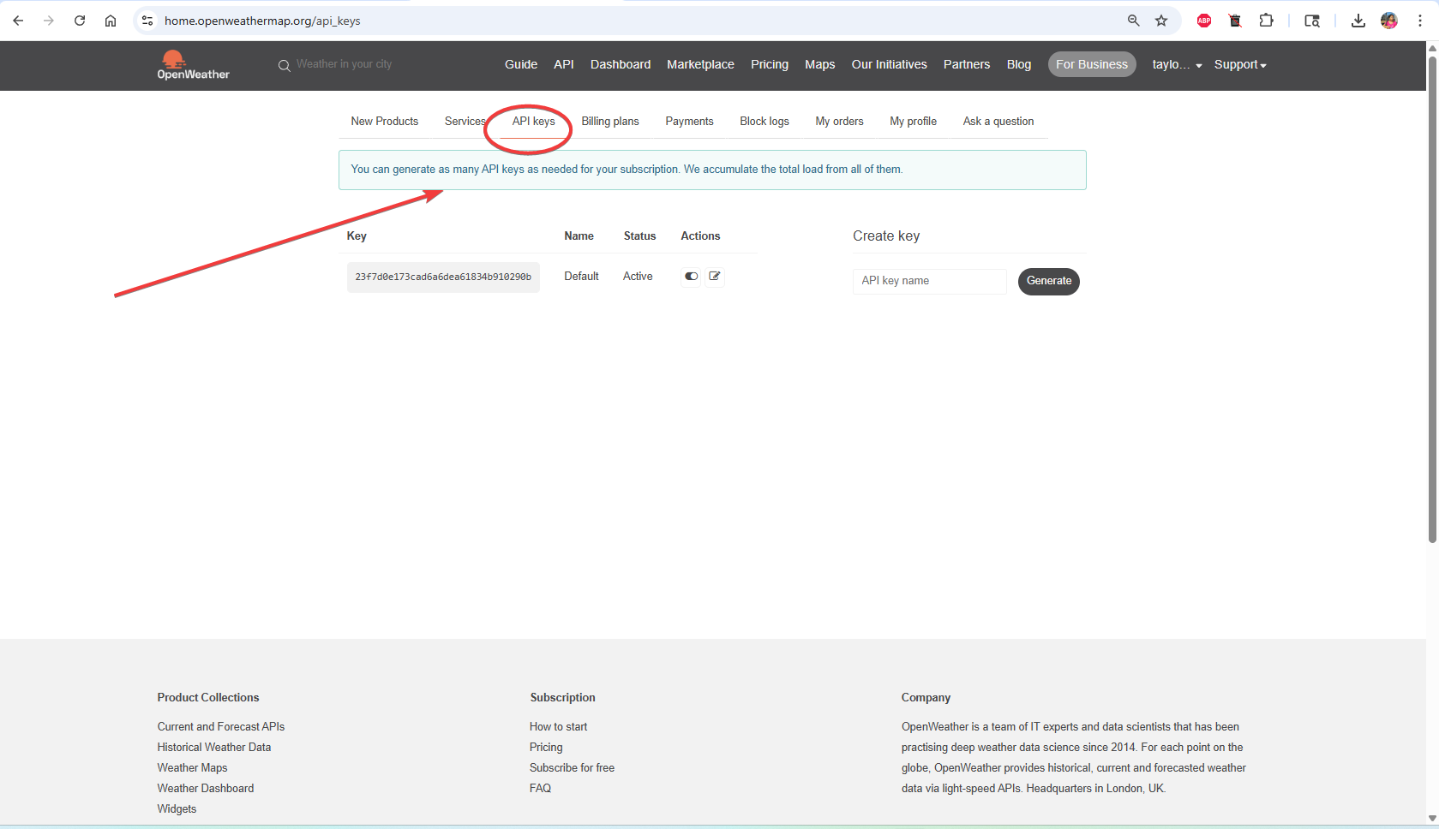Viewport: 1439px width, 829px height.
Task: Open Maps in the top navigation
Action: tap(820, 64)
